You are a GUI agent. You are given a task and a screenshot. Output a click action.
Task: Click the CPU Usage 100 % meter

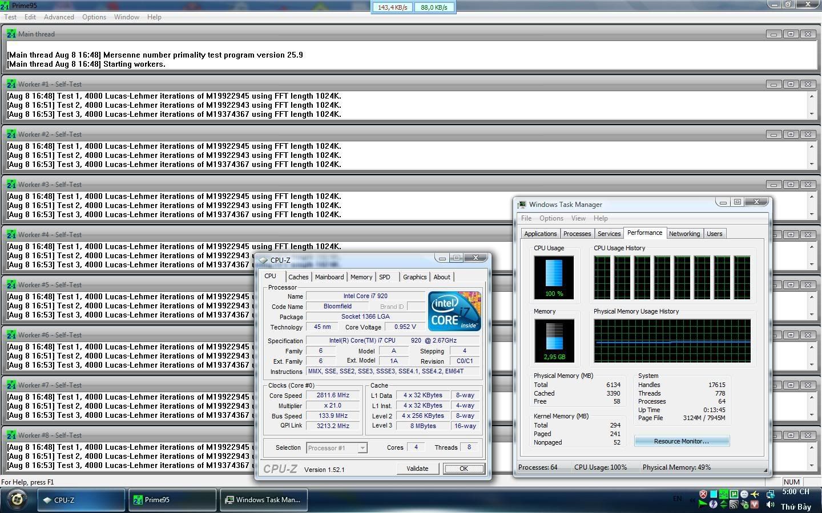click(554, 277)
